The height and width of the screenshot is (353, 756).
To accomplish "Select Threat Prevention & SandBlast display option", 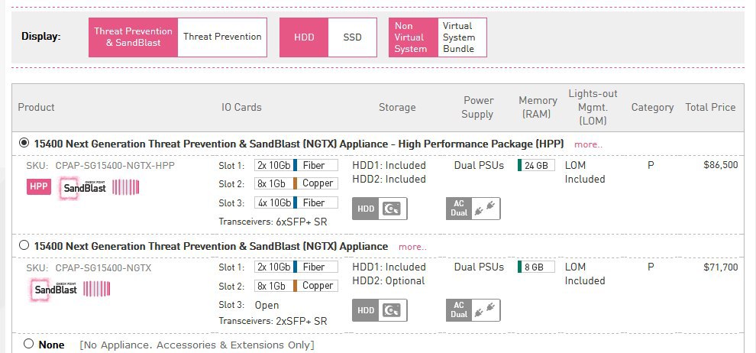I will (x=134, y=37).
